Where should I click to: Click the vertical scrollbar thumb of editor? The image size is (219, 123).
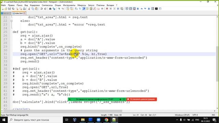coord(217,64)
